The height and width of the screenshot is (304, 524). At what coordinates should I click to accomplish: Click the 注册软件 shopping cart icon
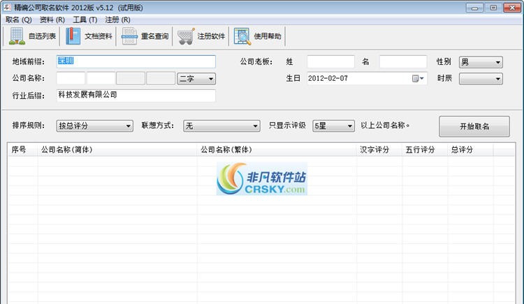pos(186,36)
